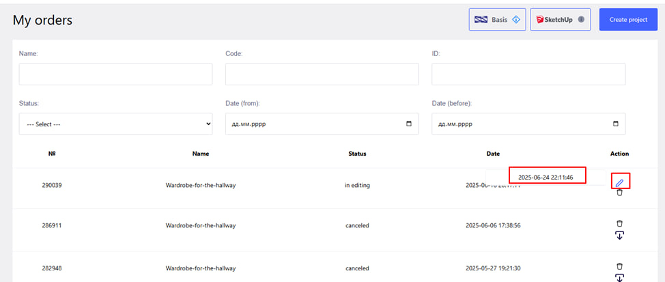Click the Code filter input field
The image size is (665, 282).
pyautogui.click(x=322, y=74)
